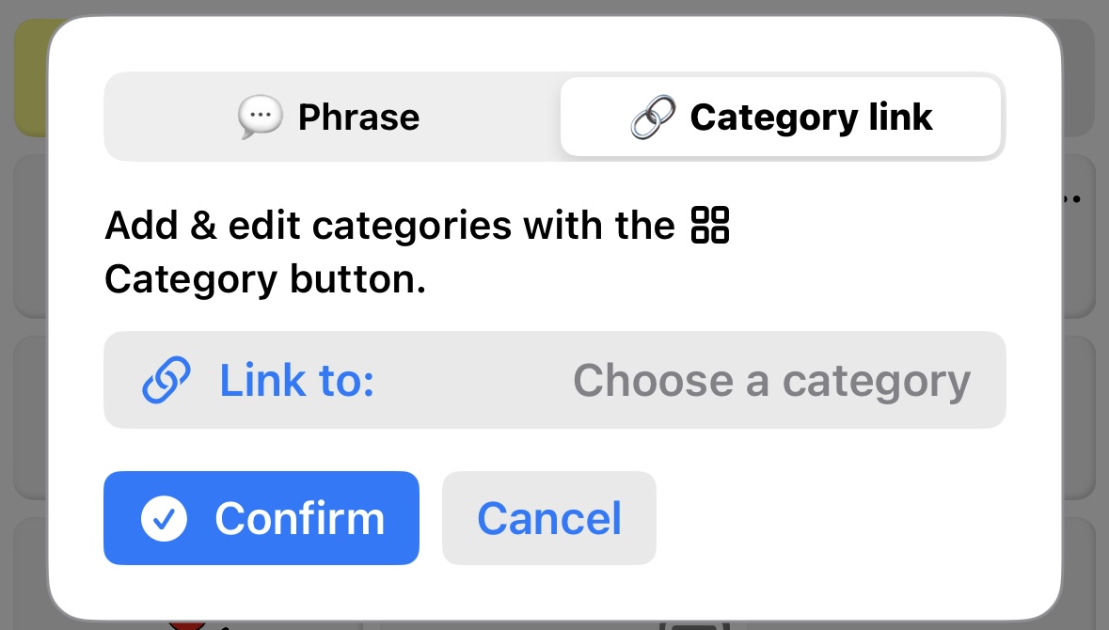Click the four-squares Category icon in the hint
Viewport: 1109px width, 630px height.
click(x=710, y=226)
